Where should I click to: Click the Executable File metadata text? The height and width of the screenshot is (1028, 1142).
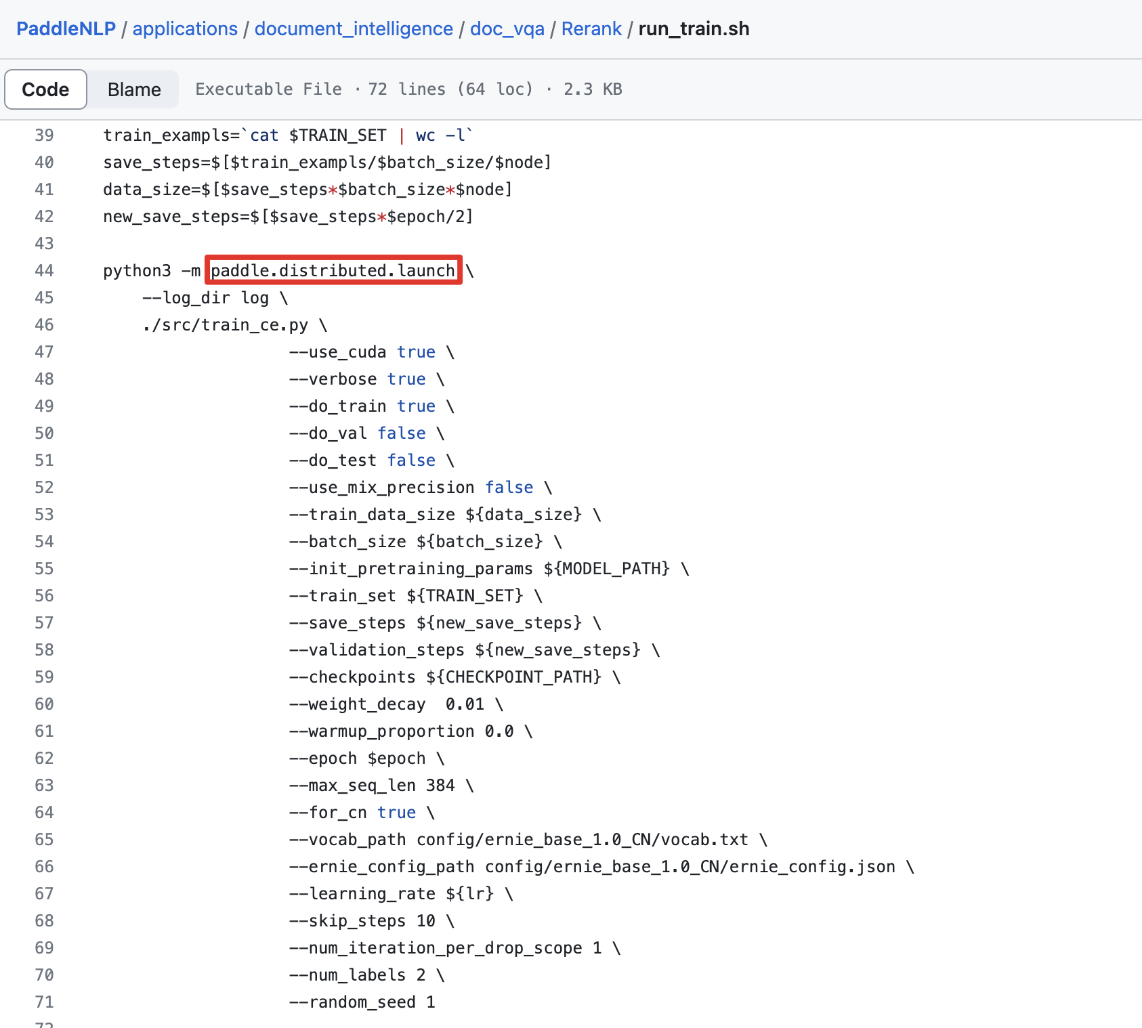point(268,89)
